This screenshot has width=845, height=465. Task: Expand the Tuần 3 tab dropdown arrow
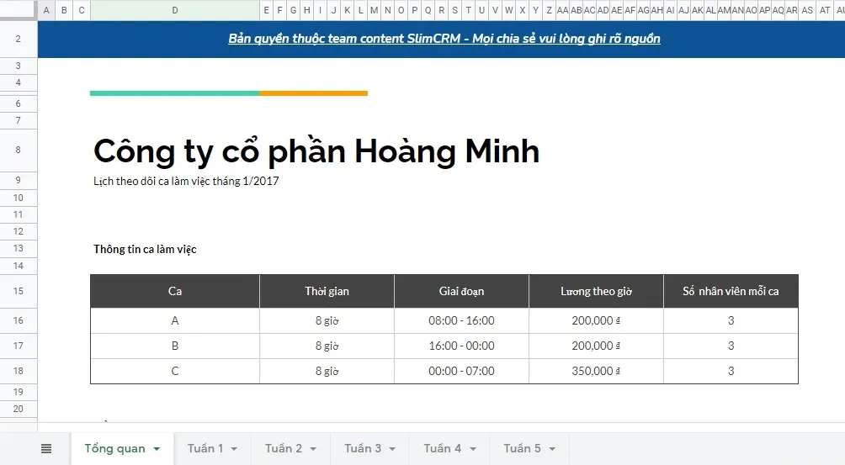(392, 449)
